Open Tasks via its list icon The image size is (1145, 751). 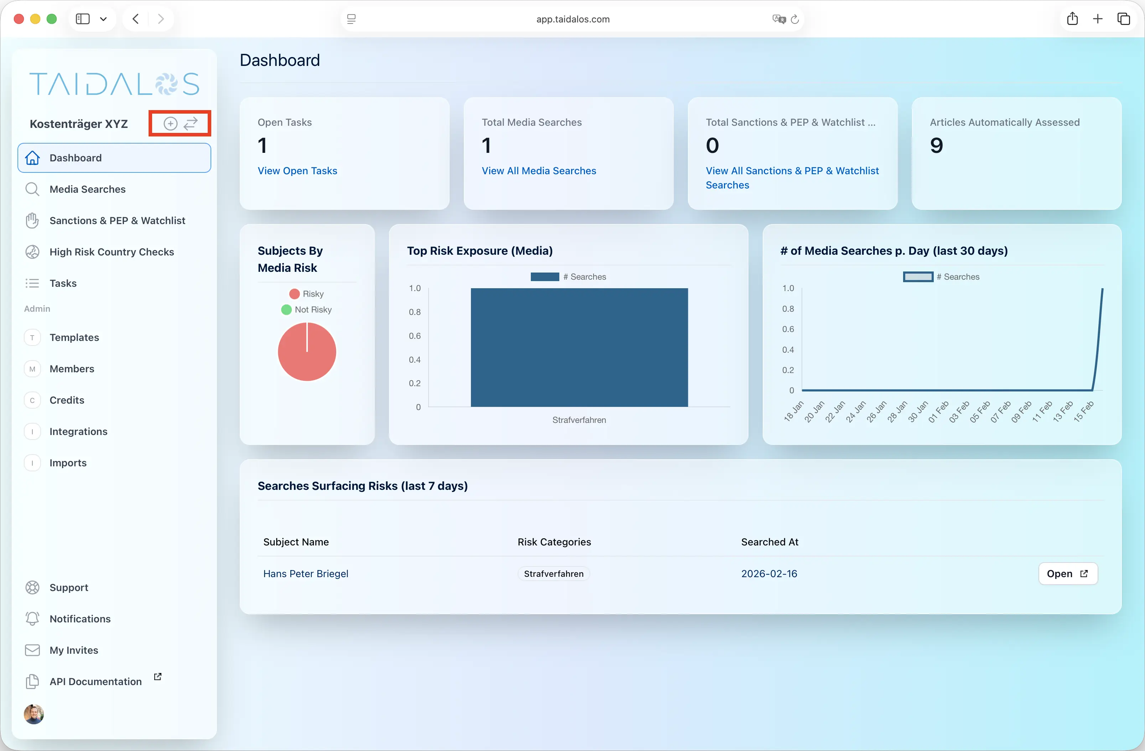click(32, 283)
